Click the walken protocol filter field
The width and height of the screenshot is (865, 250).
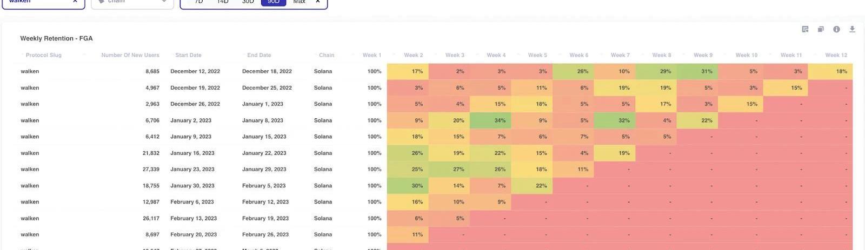(38, 2)
